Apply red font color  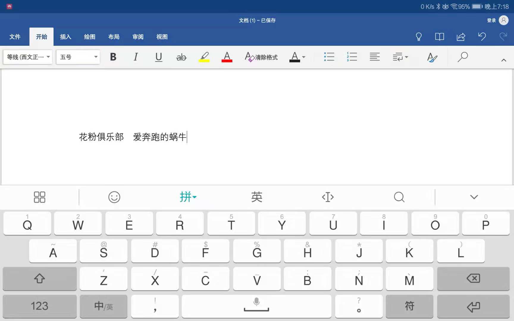[x=227, y=57]
